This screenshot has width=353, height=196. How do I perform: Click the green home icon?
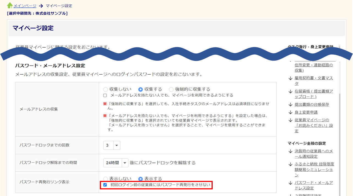10,5
